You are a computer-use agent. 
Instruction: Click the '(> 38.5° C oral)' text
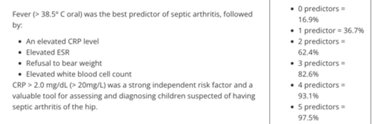click(x=57, y=14)
